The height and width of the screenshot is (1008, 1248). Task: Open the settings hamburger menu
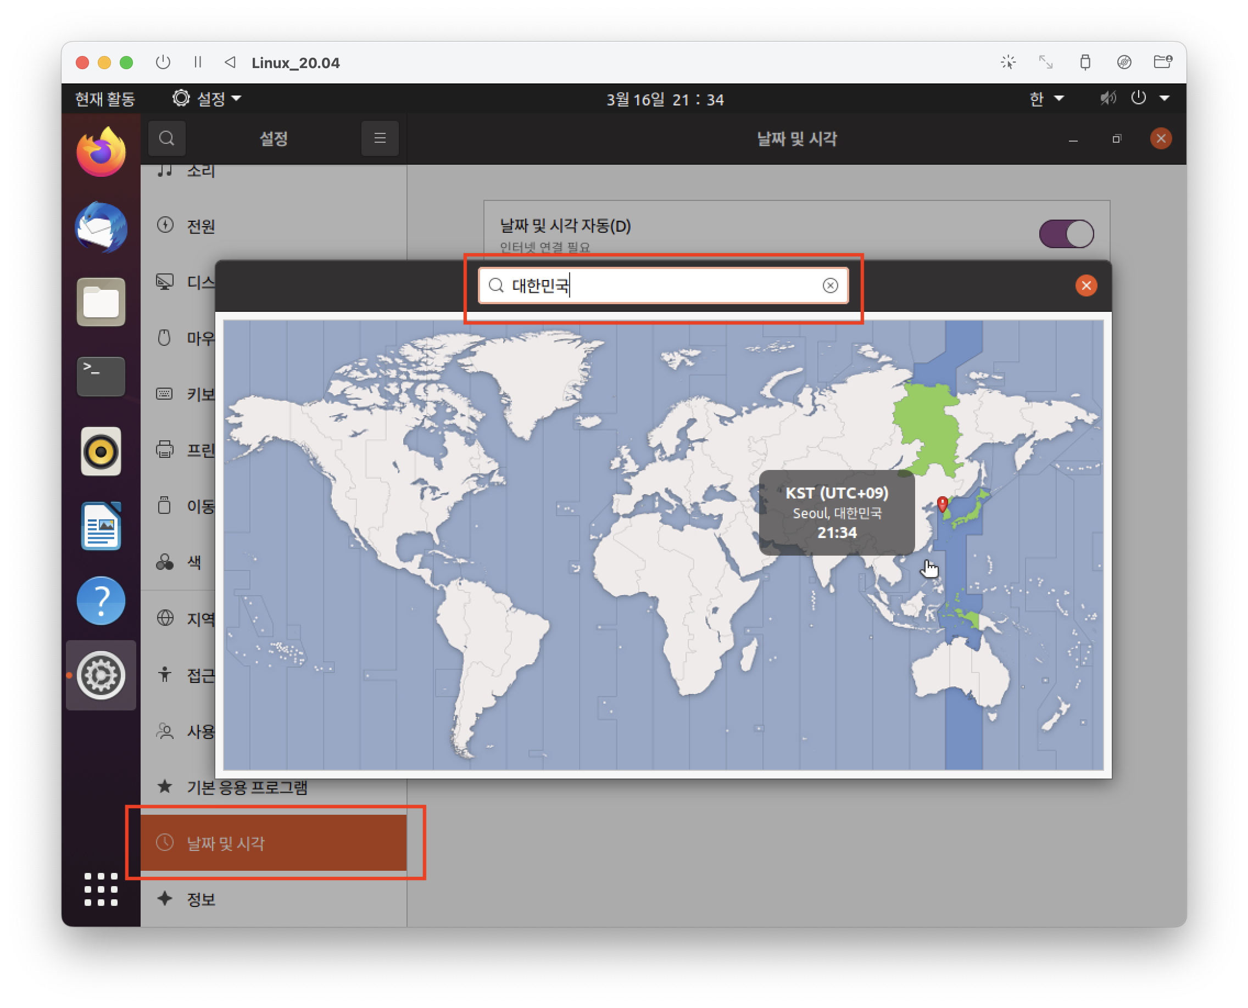click(380, 138)
